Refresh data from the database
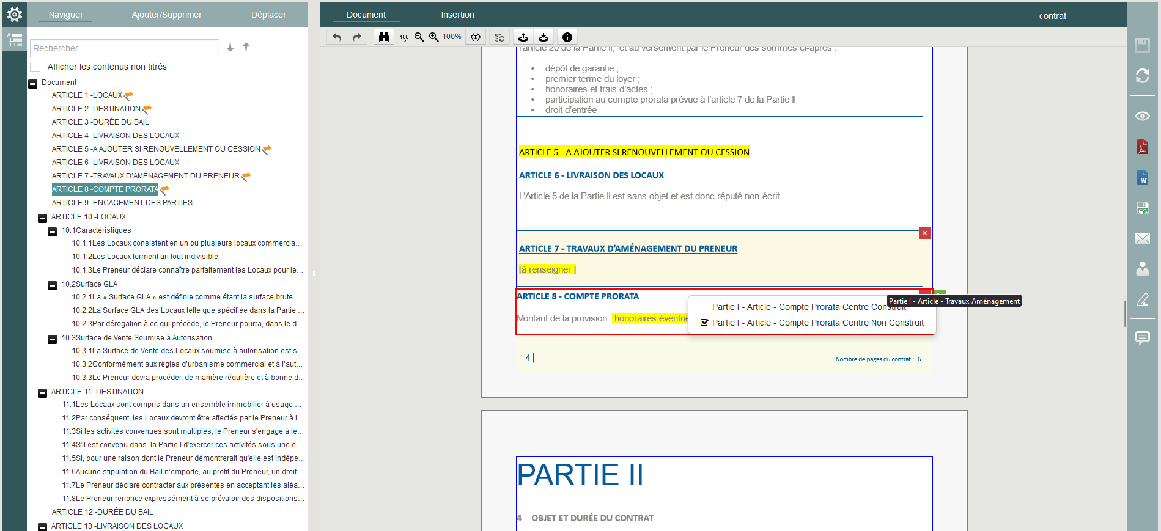The image size is (1161, 531). point(499,37)
